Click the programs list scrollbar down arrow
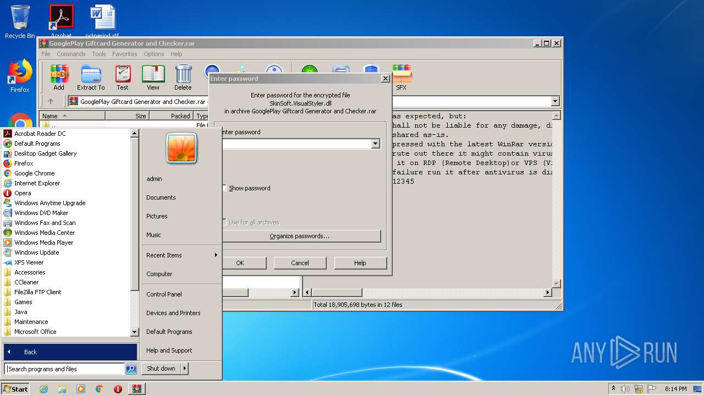Screen dimensions: 704x396 click(134, 332)
